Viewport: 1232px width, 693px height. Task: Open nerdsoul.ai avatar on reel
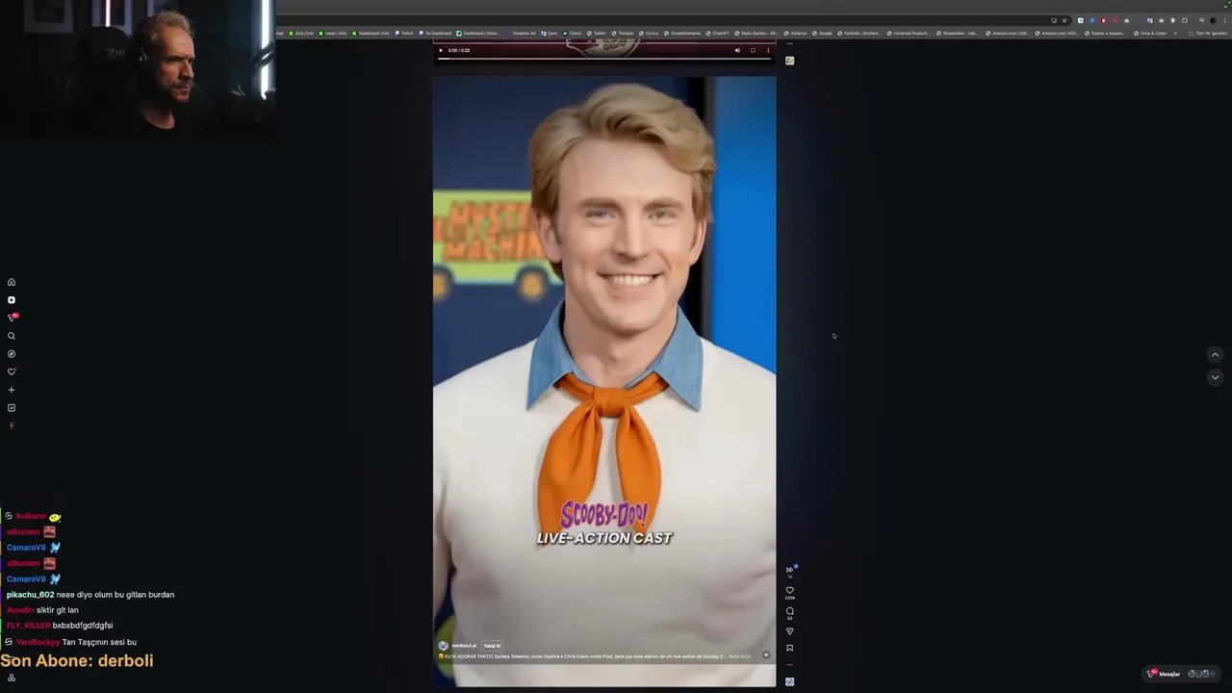point(443,646)
